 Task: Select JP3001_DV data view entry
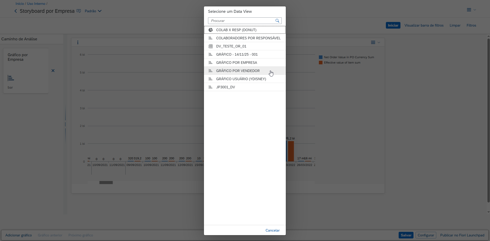coord(225,87)
